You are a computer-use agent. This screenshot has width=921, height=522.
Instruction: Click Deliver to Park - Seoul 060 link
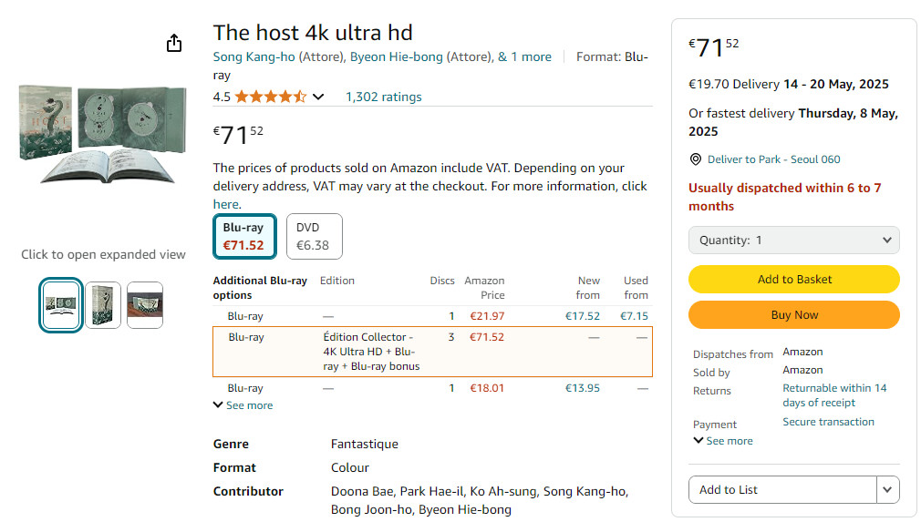(x=773, y=159)
